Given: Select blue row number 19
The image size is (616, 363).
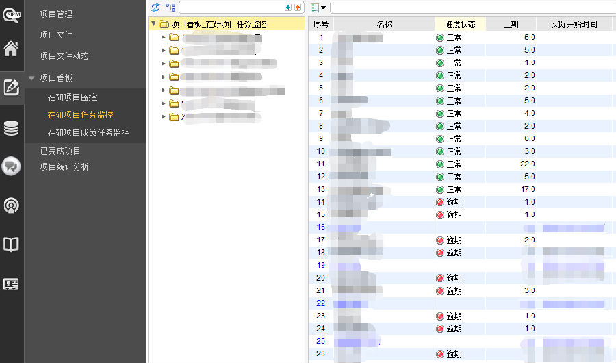Looking at the screenshot, I should tap(320, 265).
